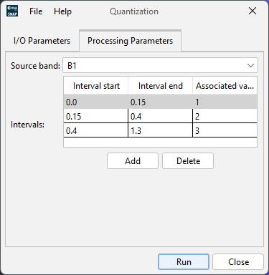Viewport: 269px width, 275px height.
Task: Close the Quantization dialog window
Action: click(253, 11)
